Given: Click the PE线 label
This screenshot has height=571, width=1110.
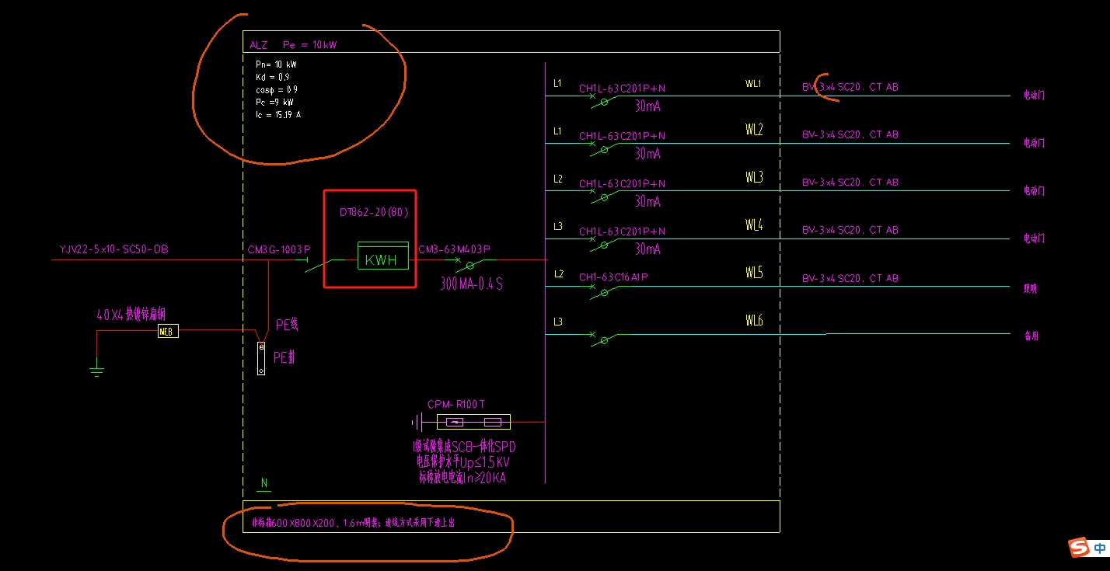Looking at the screenshot, I should click(288, 325).
